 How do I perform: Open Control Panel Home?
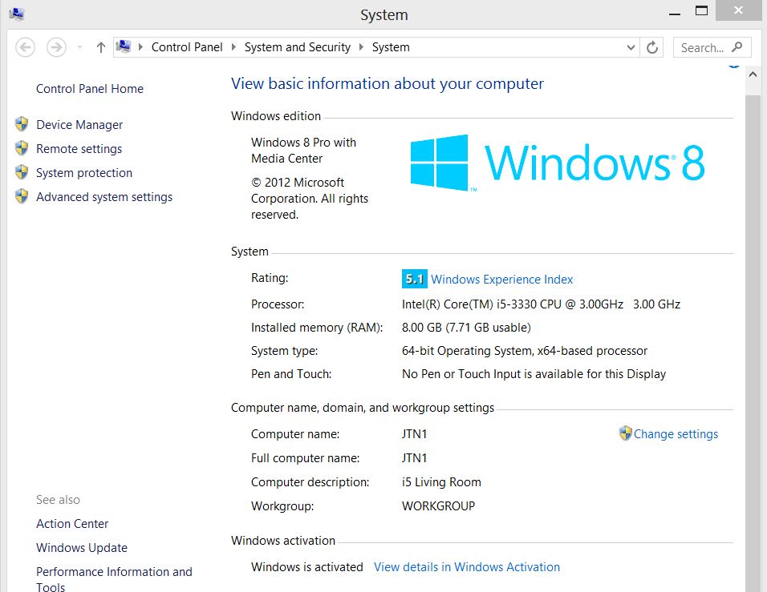[x=90, y=88]
